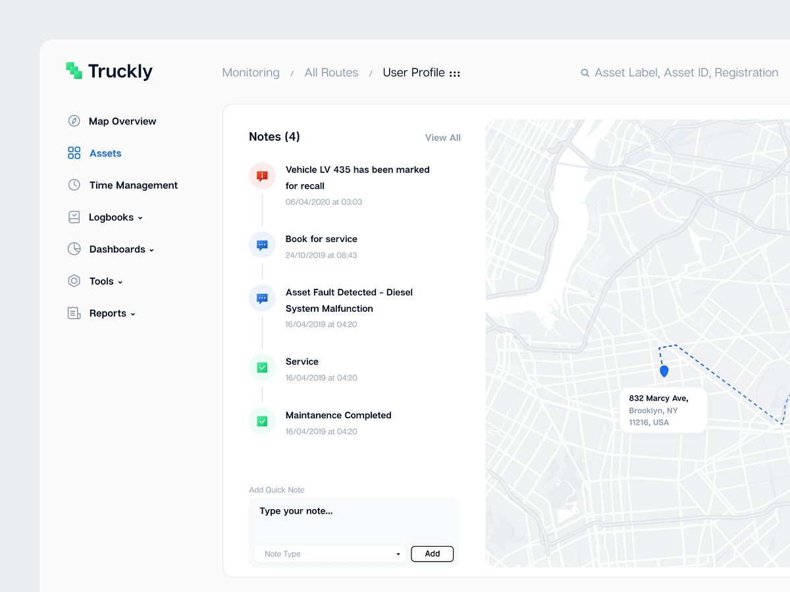Click the Logbooks notebook icon

74,217
